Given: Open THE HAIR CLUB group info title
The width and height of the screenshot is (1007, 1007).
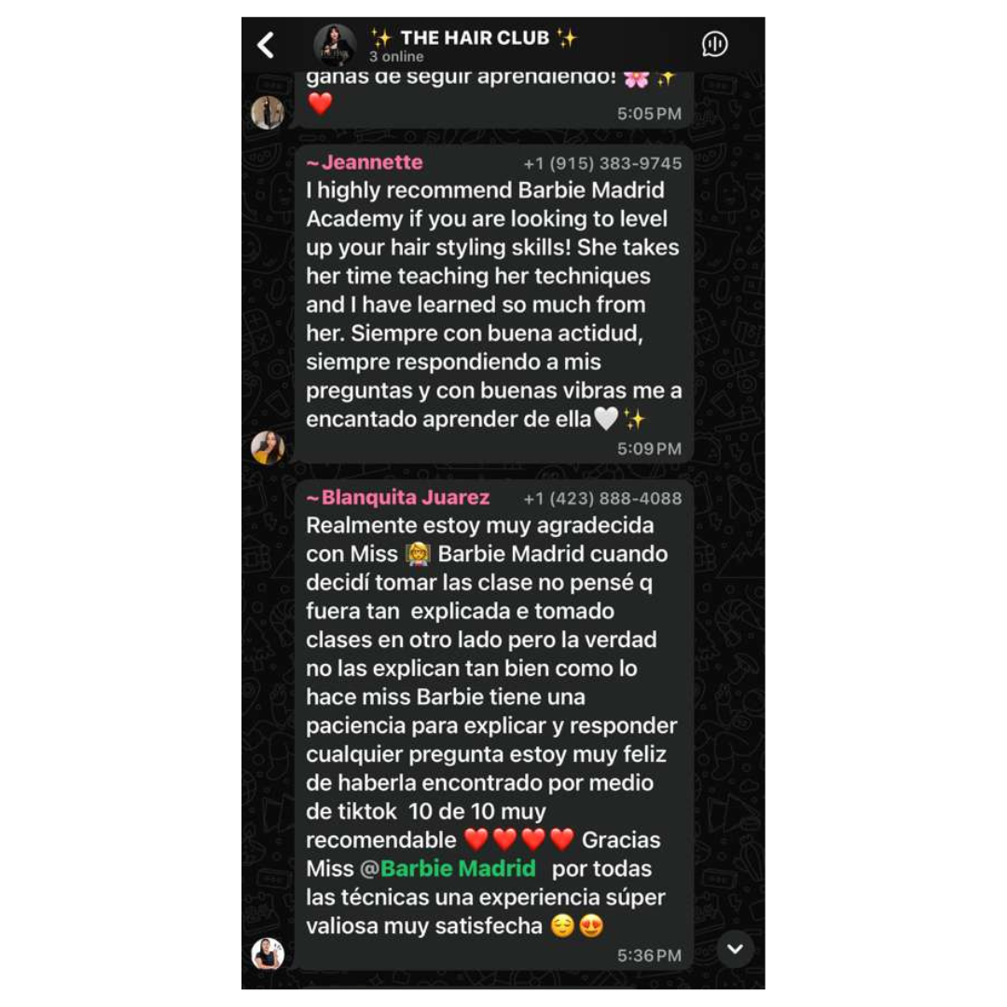Looking at the screenshot, I should [x=474, y=38].
